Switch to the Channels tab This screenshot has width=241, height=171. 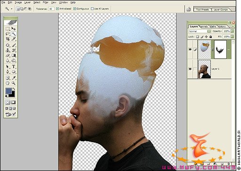click(204, 26)
